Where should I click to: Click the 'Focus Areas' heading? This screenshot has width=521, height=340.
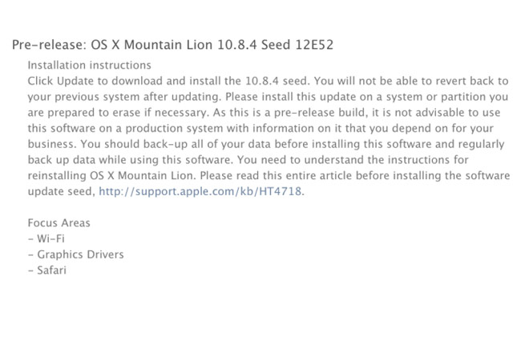point(59,223)
